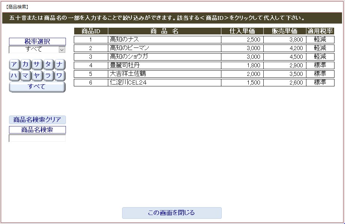Click selling price 2,900 for 豊麗司牡丹

click(x=285, y=65)
